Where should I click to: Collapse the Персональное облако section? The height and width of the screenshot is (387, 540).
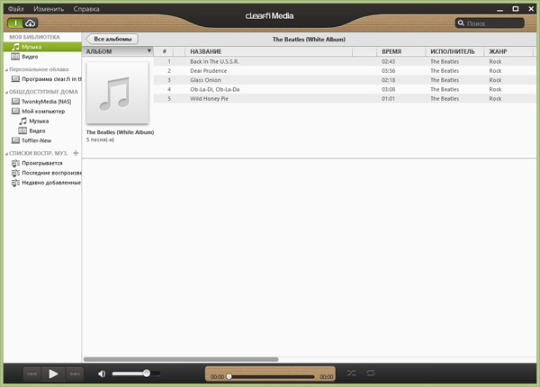[x=5, y=68]
